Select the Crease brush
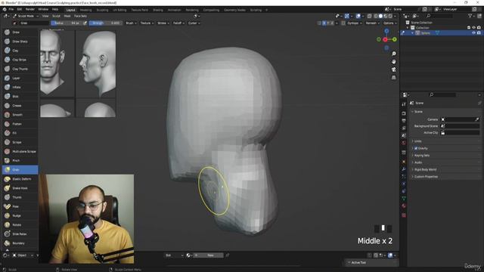Screen dimensions: 484x272 pyautogui.click(x=20, y=106)
